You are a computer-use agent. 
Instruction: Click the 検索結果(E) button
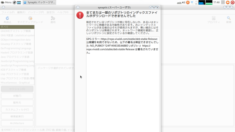pos(17,117)
